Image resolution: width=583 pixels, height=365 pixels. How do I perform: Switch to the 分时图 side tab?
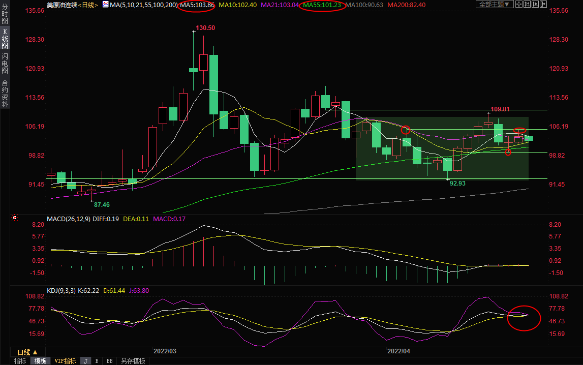point(5,15)
